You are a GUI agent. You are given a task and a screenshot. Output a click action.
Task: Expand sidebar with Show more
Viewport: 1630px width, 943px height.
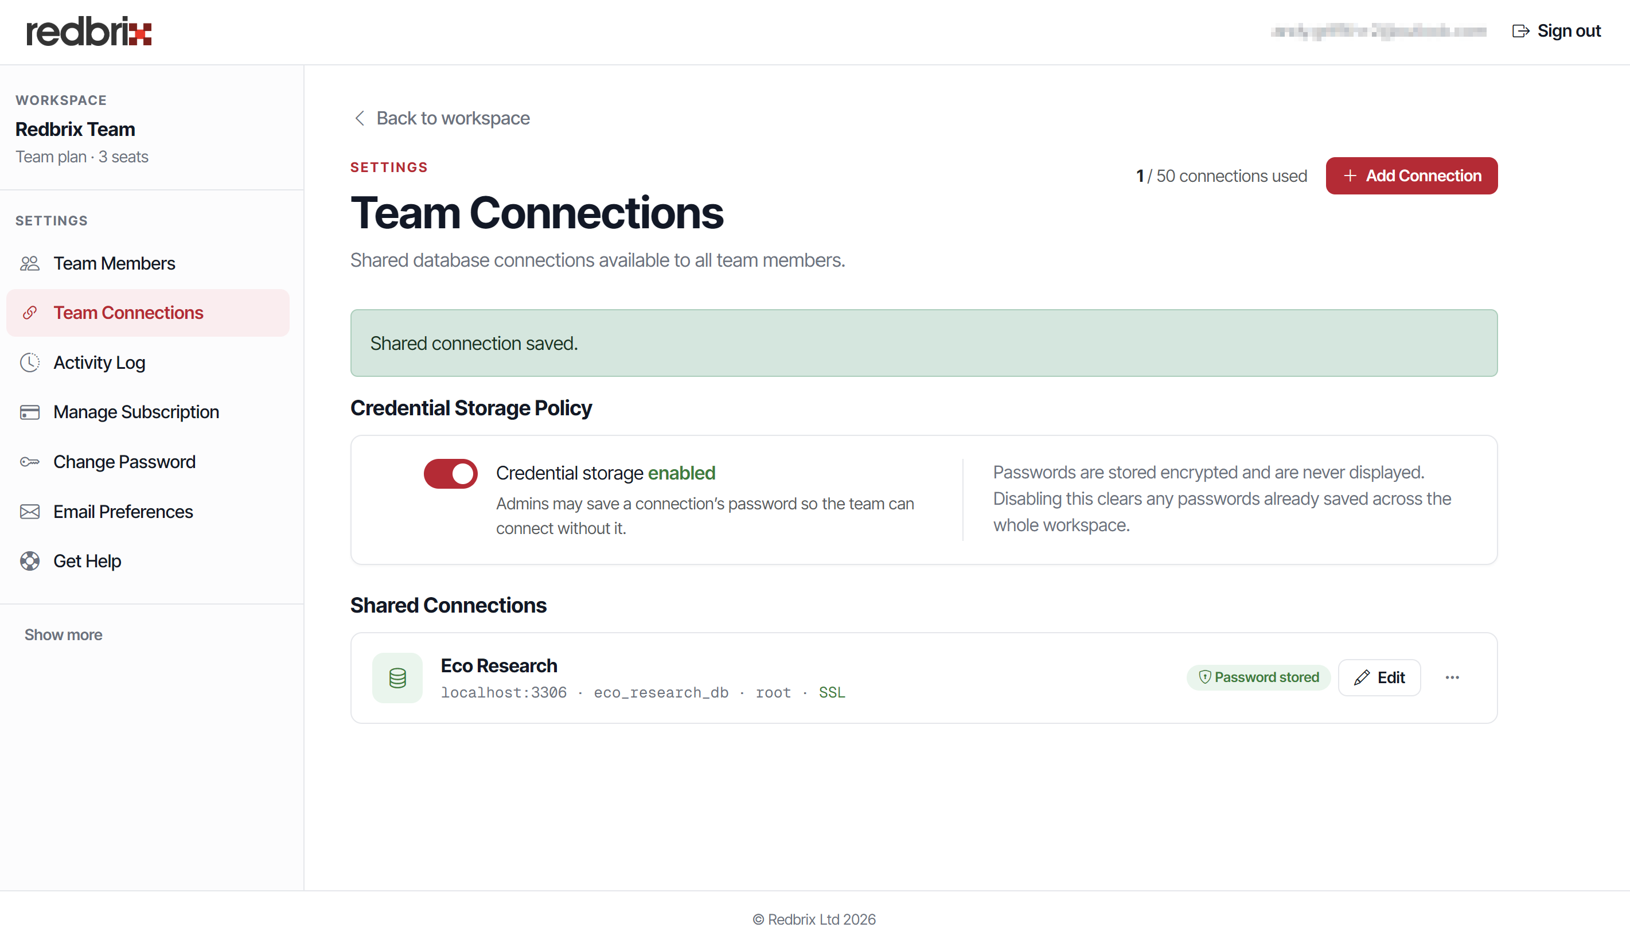pyautogui.click(x=64, y=634)
